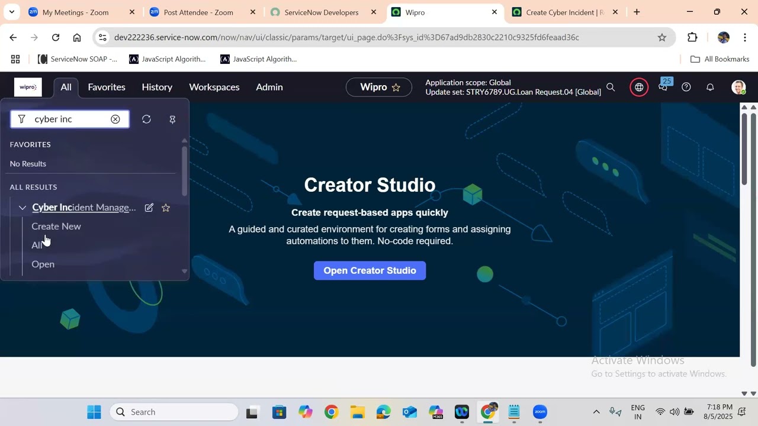Open the application scope globe picker
The width and height of the screenshot is (758, 426).
(639, 88)
